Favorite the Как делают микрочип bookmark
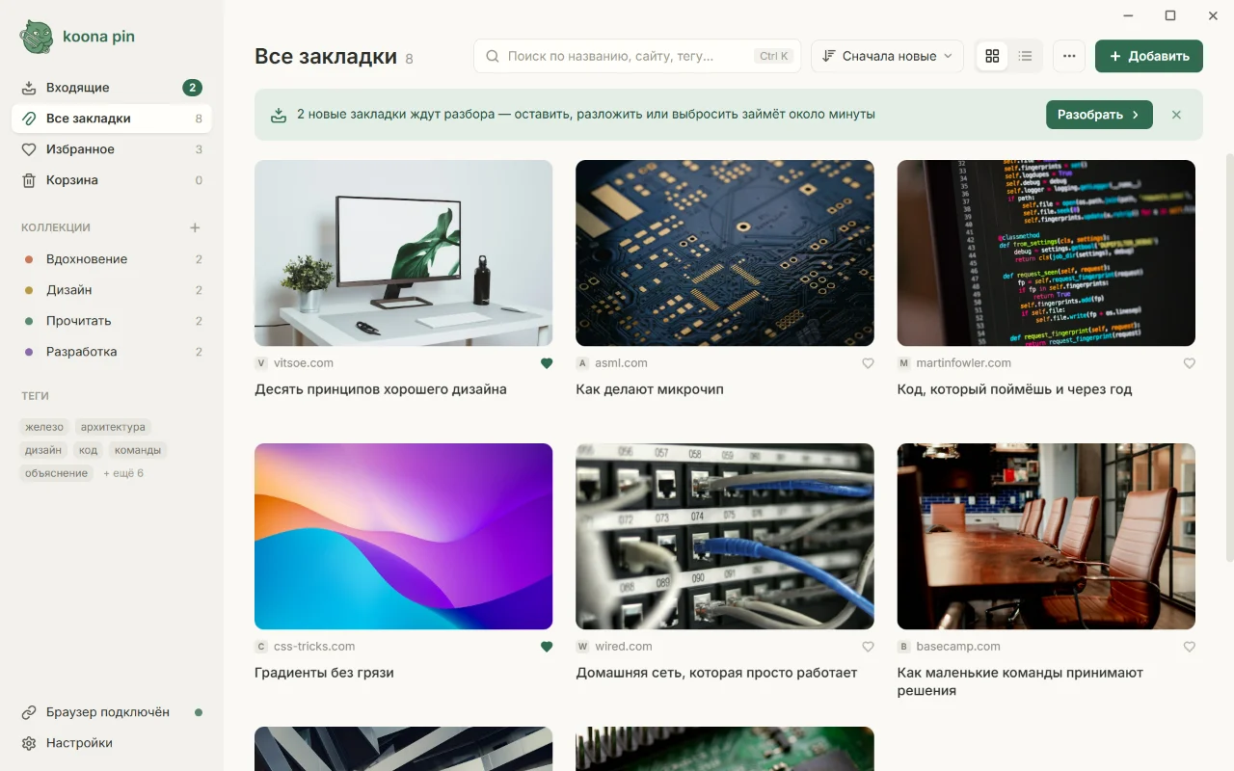 tap(868, 363)
